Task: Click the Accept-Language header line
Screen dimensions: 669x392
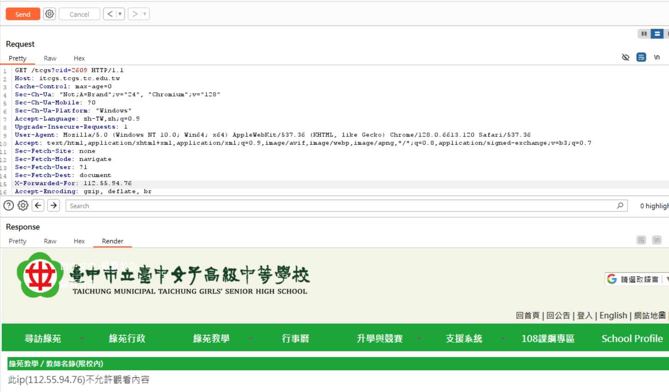Action: point(77,119)
